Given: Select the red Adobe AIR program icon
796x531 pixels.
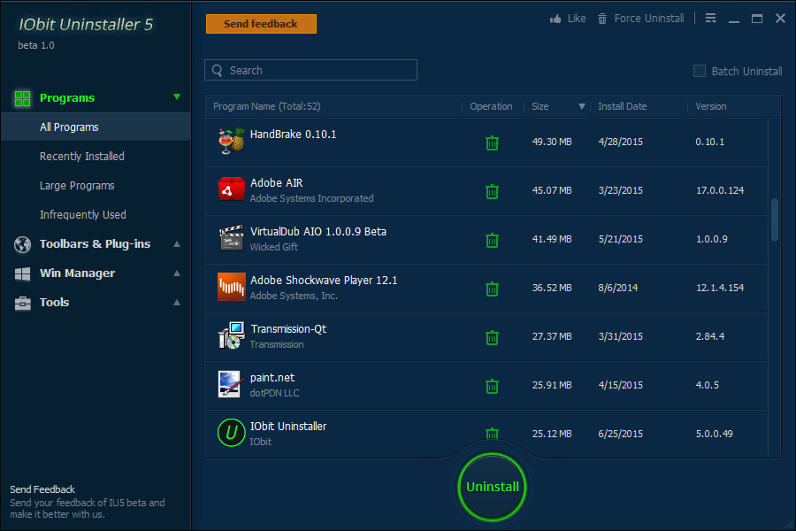Looking at the screenshot, I should pyautogui.click(x=232, y=189).
